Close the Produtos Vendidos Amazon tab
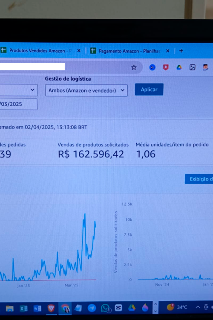213x320 pixels. [x=79, y=51]
